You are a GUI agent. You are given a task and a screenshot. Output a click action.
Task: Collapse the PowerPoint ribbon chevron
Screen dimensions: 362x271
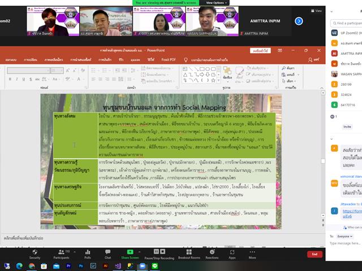[322, 88]
